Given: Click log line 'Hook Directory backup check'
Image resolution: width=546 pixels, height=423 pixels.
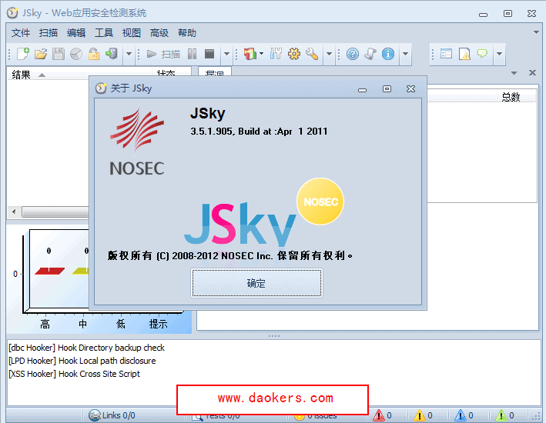Looking at the screenshot, I should [x=86, y=348].
